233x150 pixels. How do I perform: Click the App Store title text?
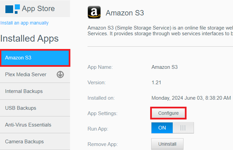(38, 9)
